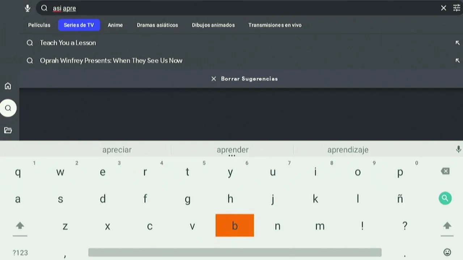Tap the keyboard backspace key
The image size is (463, 260).
click(x=445, y=171)
